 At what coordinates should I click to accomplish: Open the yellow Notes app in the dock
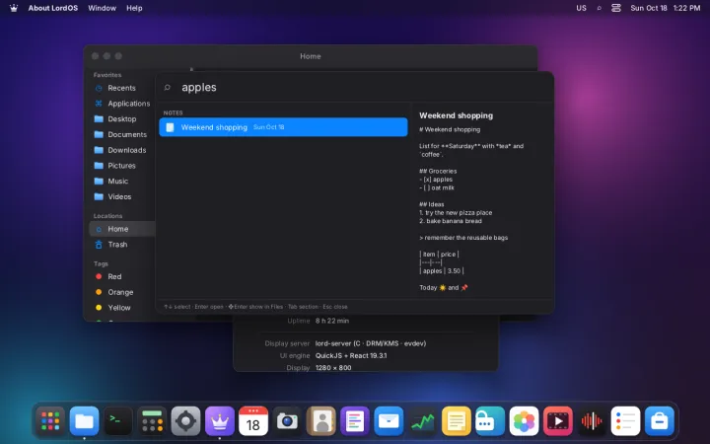[456, 421]
